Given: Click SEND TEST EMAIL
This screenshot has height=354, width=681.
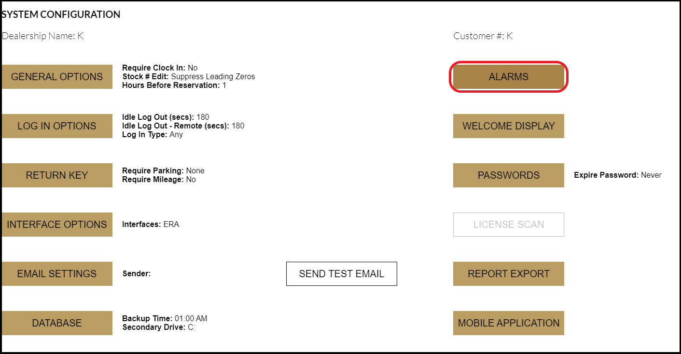Looking at the screenshot, I should pos(341,273).
